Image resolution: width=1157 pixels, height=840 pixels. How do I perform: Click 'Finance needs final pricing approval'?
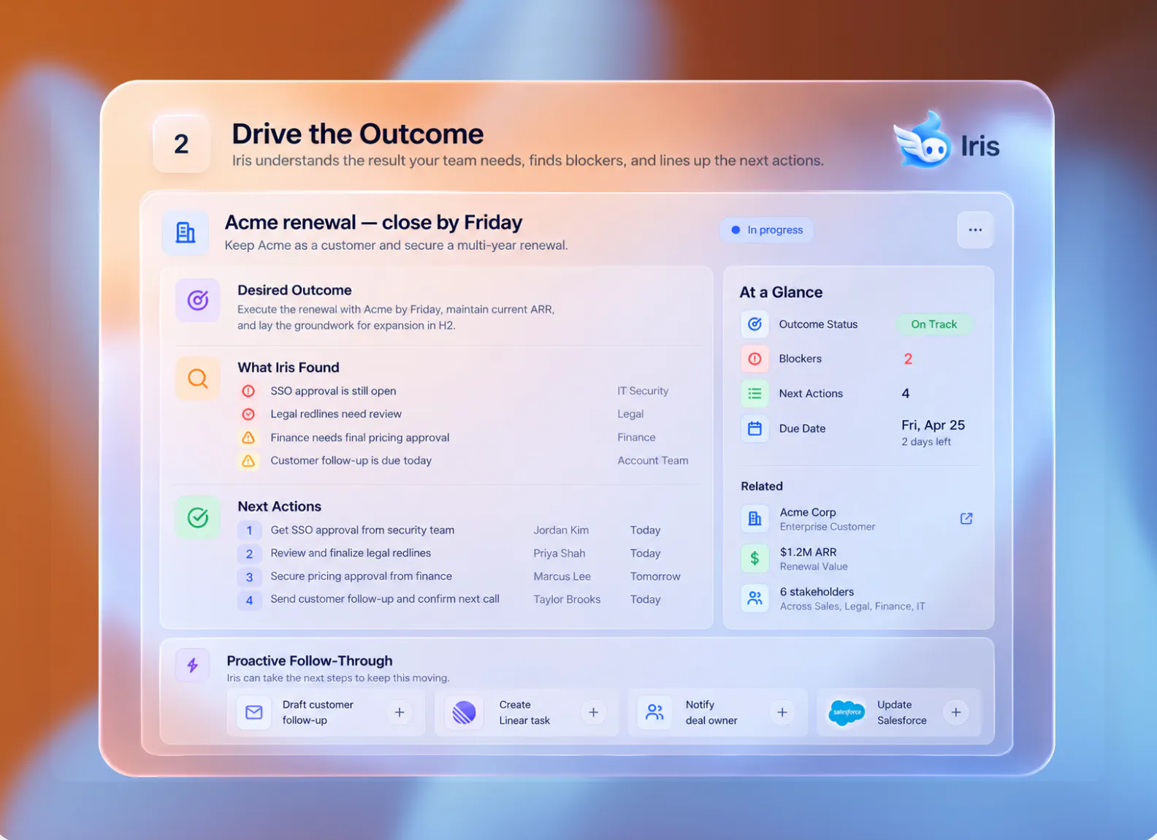[360, 438]
